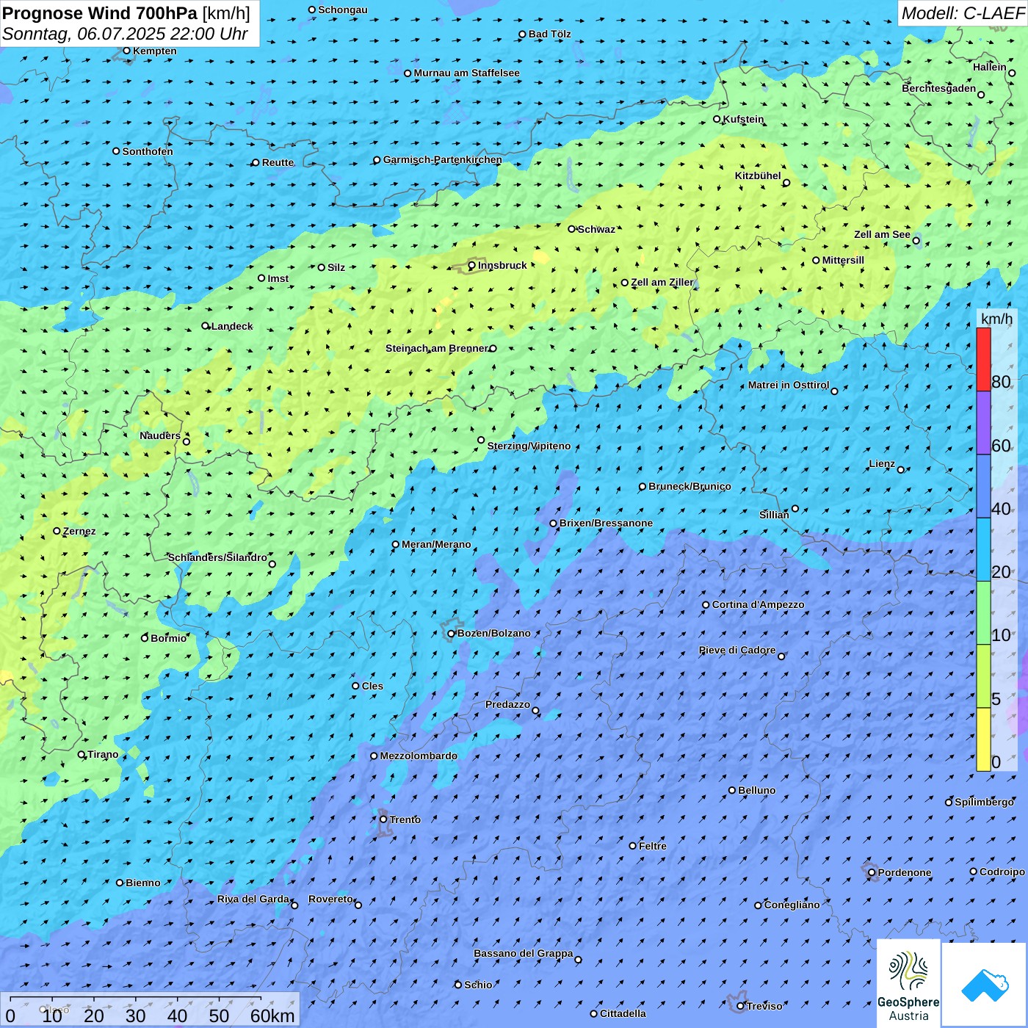Click the Mezzolombardo label
1028x1028 pixels.
coord(419,756)
